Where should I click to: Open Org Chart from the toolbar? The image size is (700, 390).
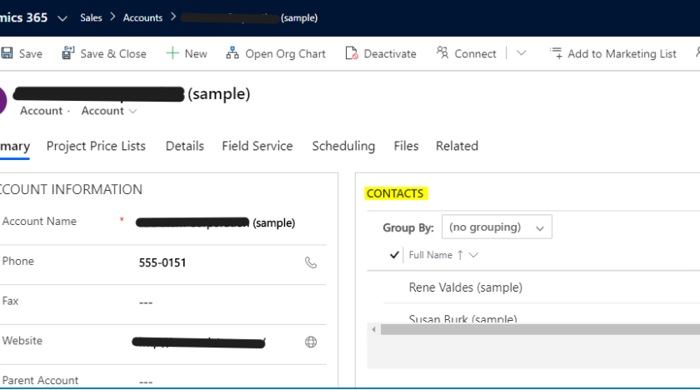(x=276, y=53)
